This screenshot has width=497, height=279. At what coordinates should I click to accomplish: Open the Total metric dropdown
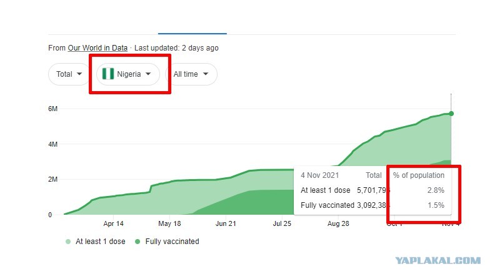(69, 74)
